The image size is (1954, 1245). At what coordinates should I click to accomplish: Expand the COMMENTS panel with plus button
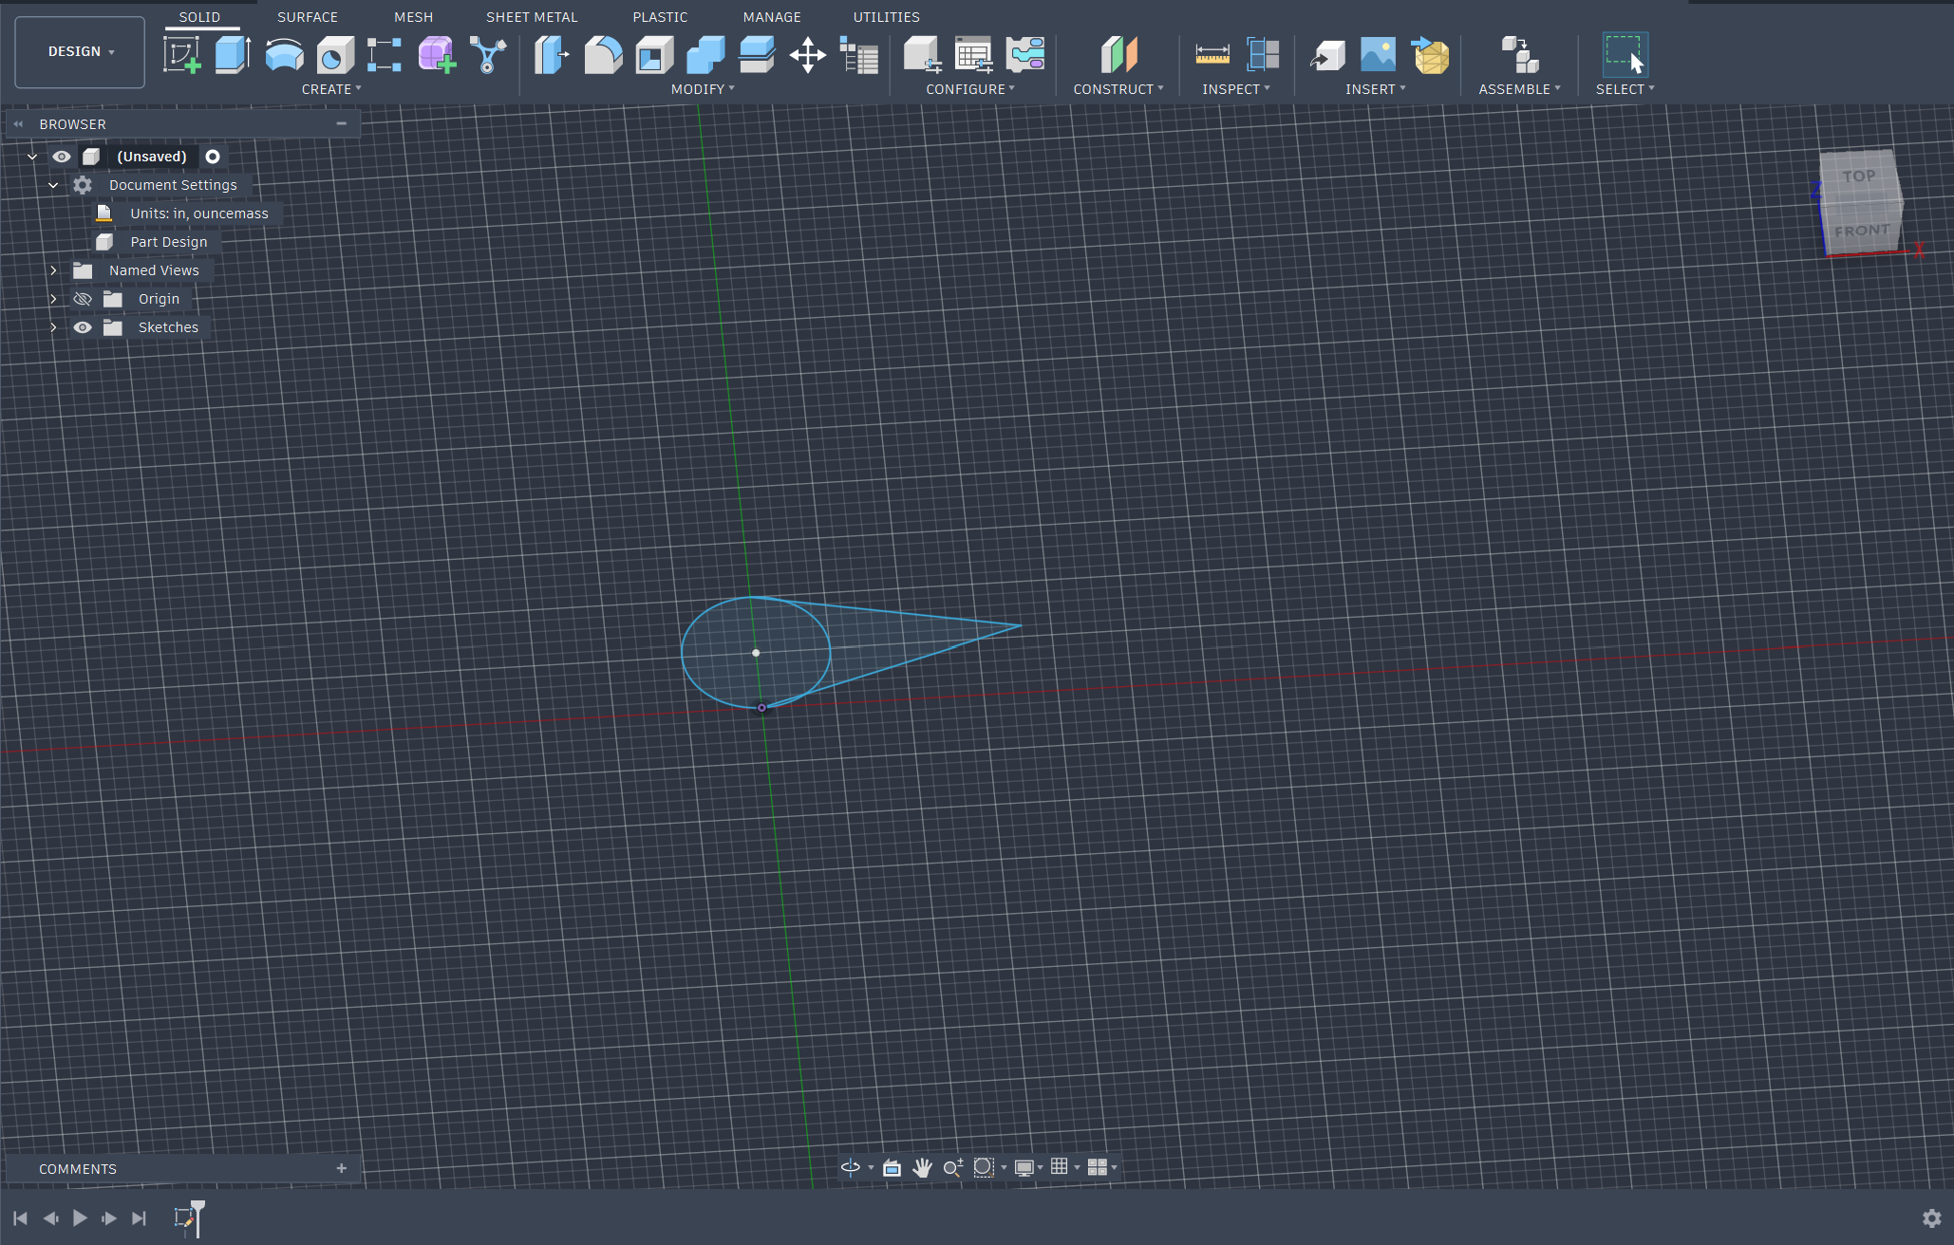coord(342,1168)
